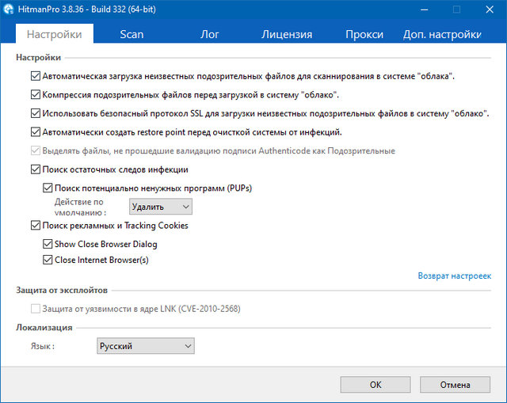507x403 pixels.
Task: Disable PUPs search checkbox
Action: (48, 188)
